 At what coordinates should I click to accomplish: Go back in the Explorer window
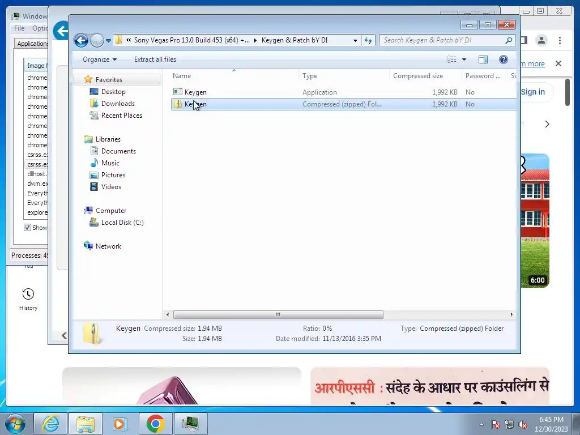pos(81,40)
